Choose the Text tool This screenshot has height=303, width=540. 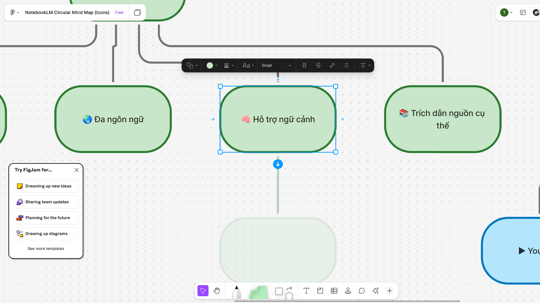coord(306,291)
